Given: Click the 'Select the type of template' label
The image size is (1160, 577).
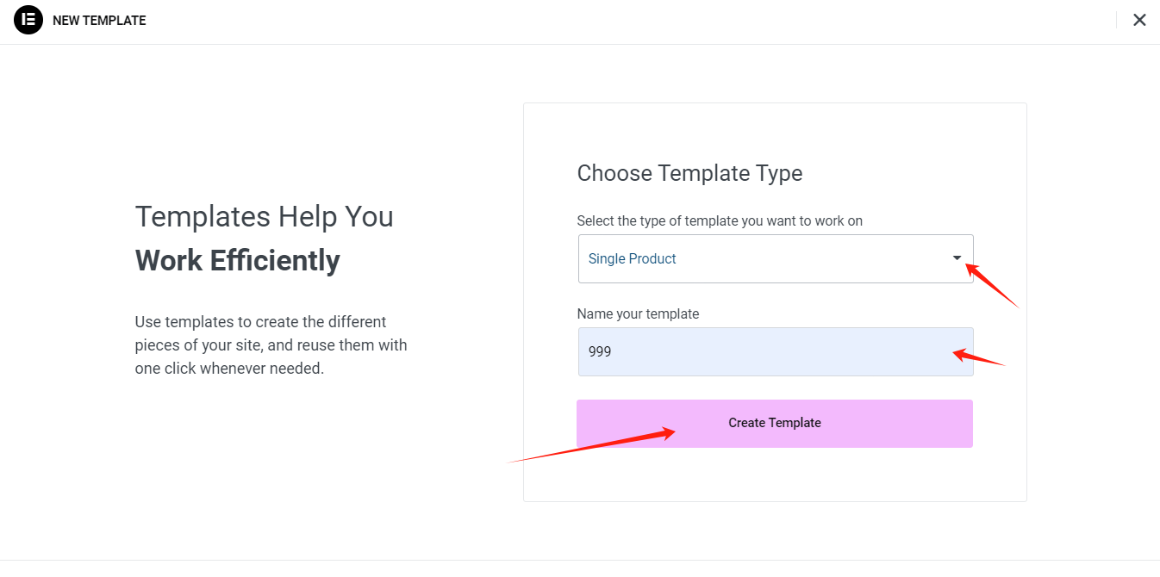Looking at the screenshot, I should click(x=720, y=220).
